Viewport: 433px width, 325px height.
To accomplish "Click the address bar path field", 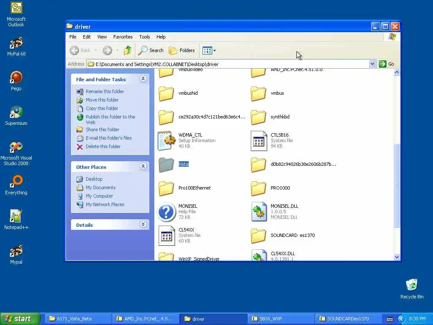I will 228,64.
